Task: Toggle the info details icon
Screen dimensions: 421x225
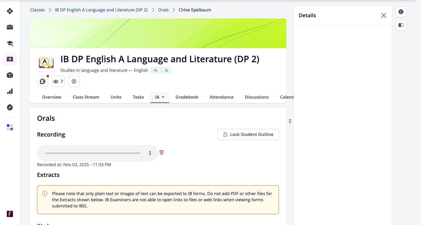Action: pos(401,12)
